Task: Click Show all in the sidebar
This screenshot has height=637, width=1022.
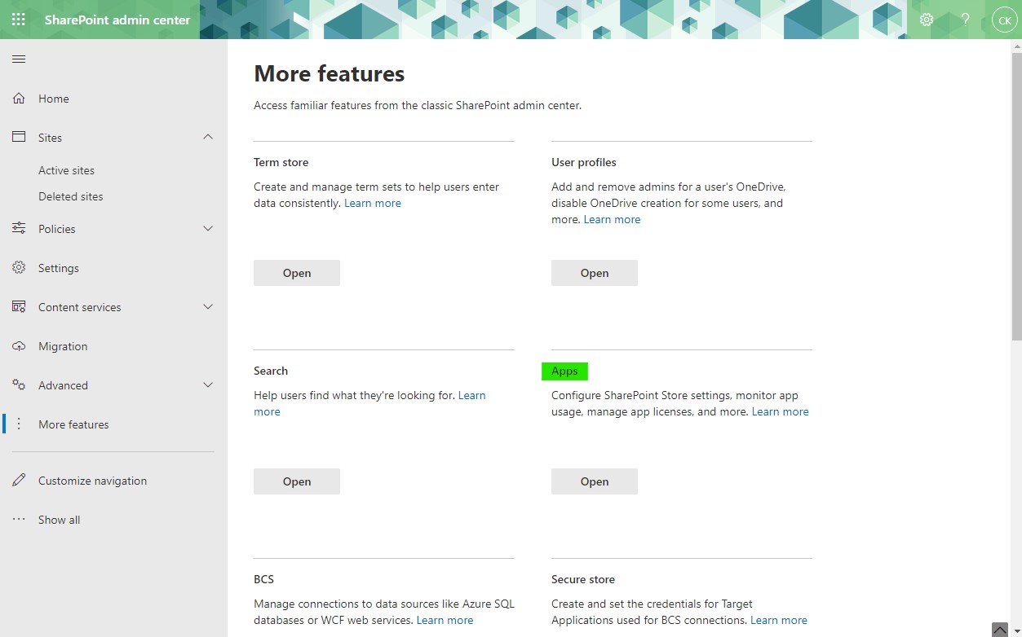Action: [x=59, y=520]
